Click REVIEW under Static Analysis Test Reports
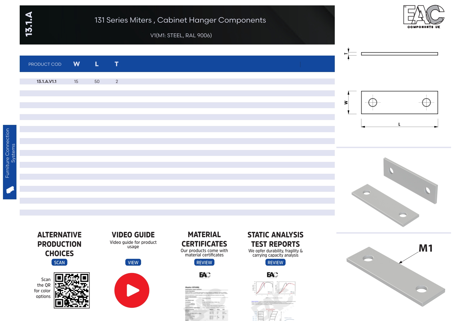Viewport: 454px width, 321px height. point(275,262)
